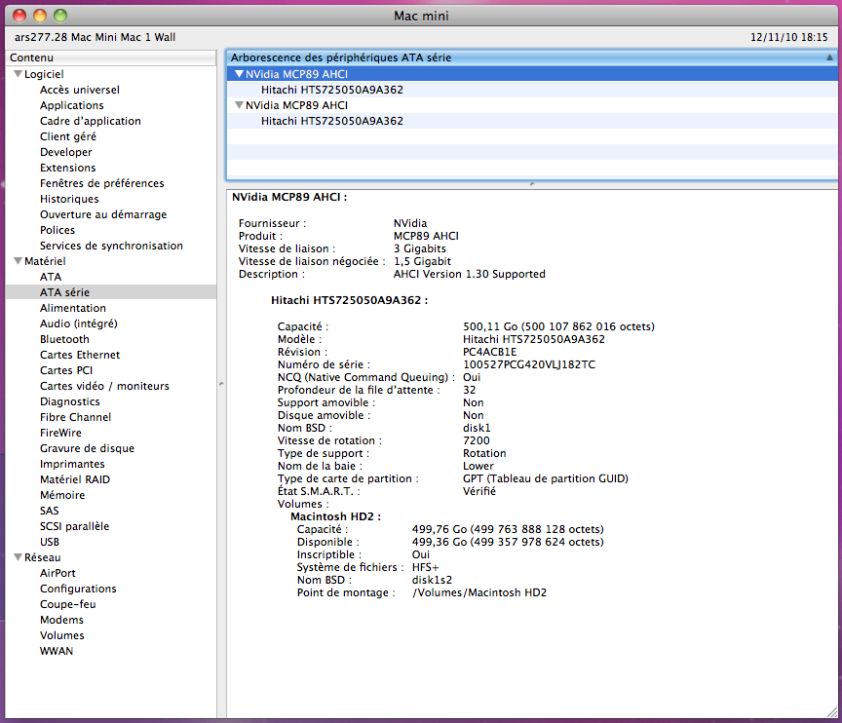The image size is (842, 723).
Task: Click the Arborescence des périphériques ATA série header
Action: tap(532, 57)
